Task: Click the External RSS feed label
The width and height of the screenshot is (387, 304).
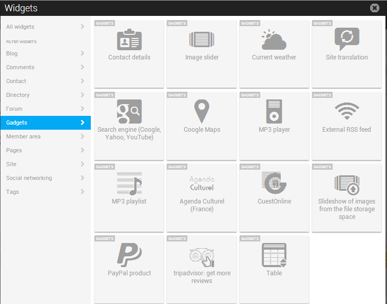Action: click(346, 129)
